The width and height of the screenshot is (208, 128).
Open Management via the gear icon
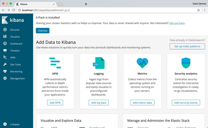click(5, 78)
